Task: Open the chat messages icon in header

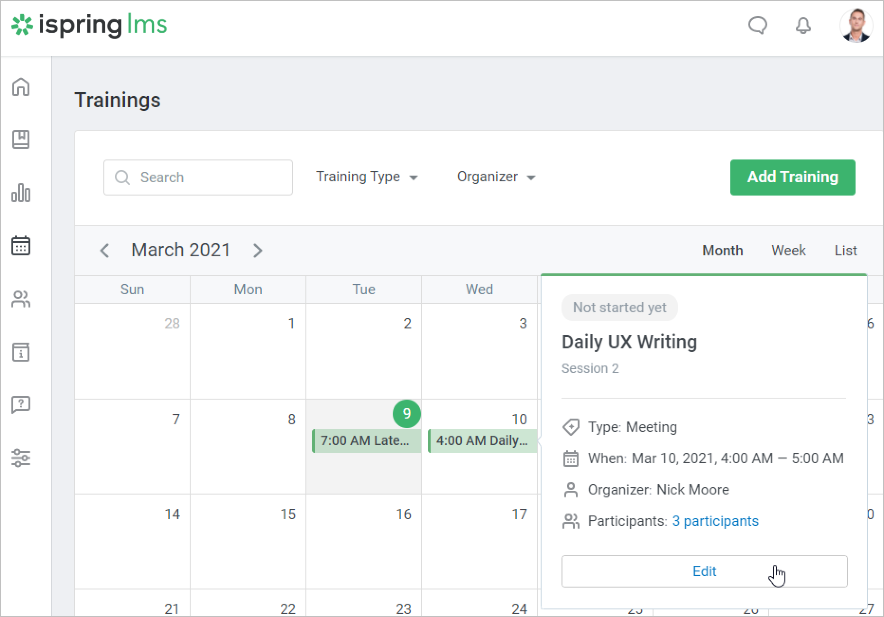Action: [x=757, y=26]
